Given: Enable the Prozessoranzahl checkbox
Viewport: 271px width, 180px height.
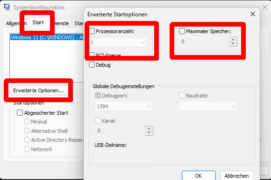Looking at the screenshot, I should pyautogui.click(x=92, y=31).
